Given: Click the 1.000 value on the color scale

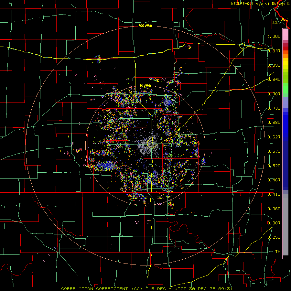Looking at the screenshot, I should pos(274,37).
